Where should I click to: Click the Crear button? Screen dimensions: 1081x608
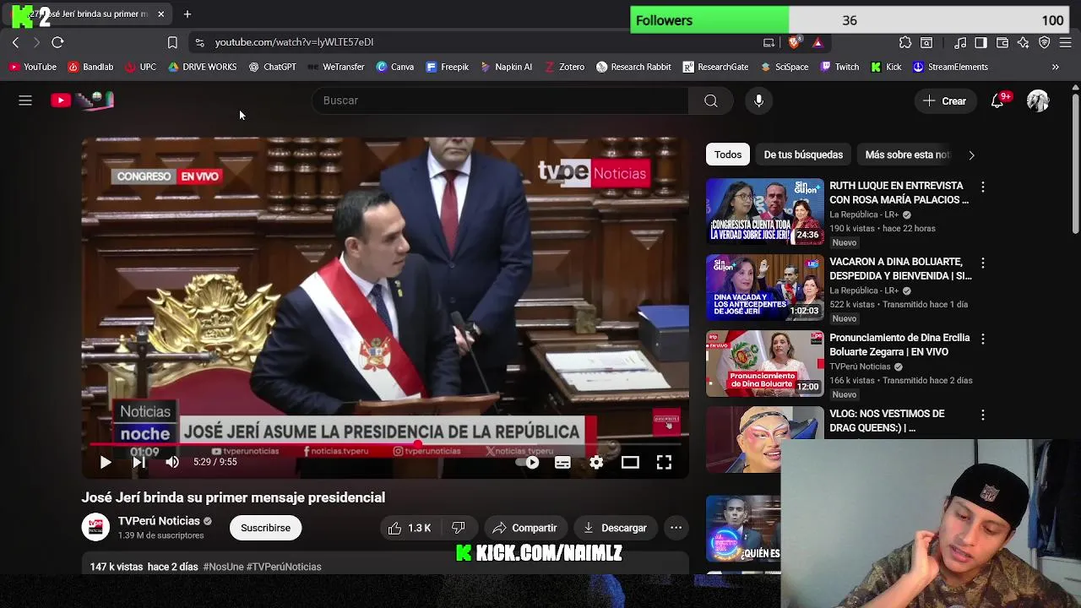coord(945,100)
